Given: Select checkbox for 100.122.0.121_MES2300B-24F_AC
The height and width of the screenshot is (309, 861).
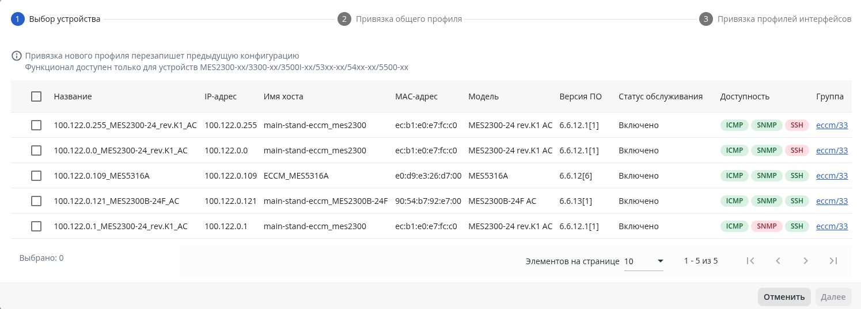Looking at the screenshot, I should [x=36, y=201].
